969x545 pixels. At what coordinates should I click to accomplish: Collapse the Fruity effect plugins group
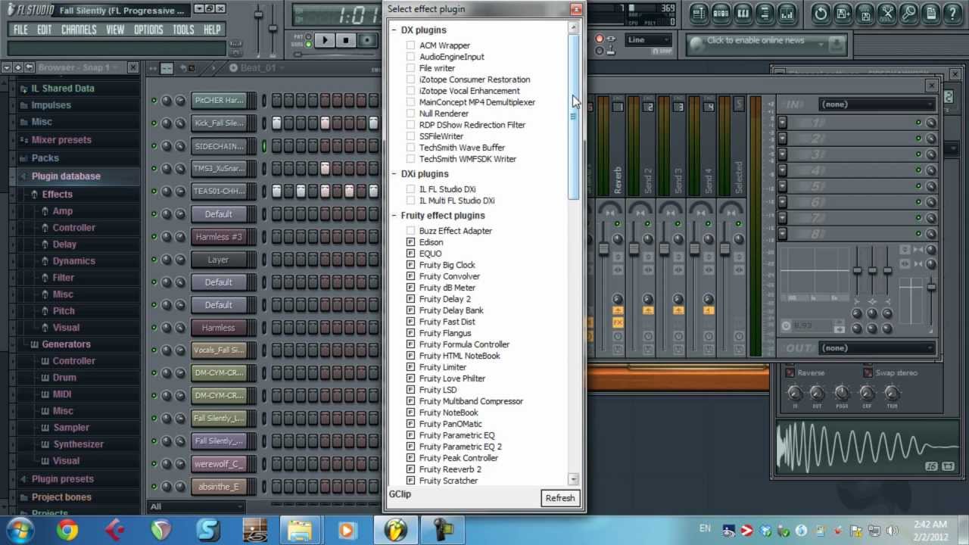coord(394,216)
